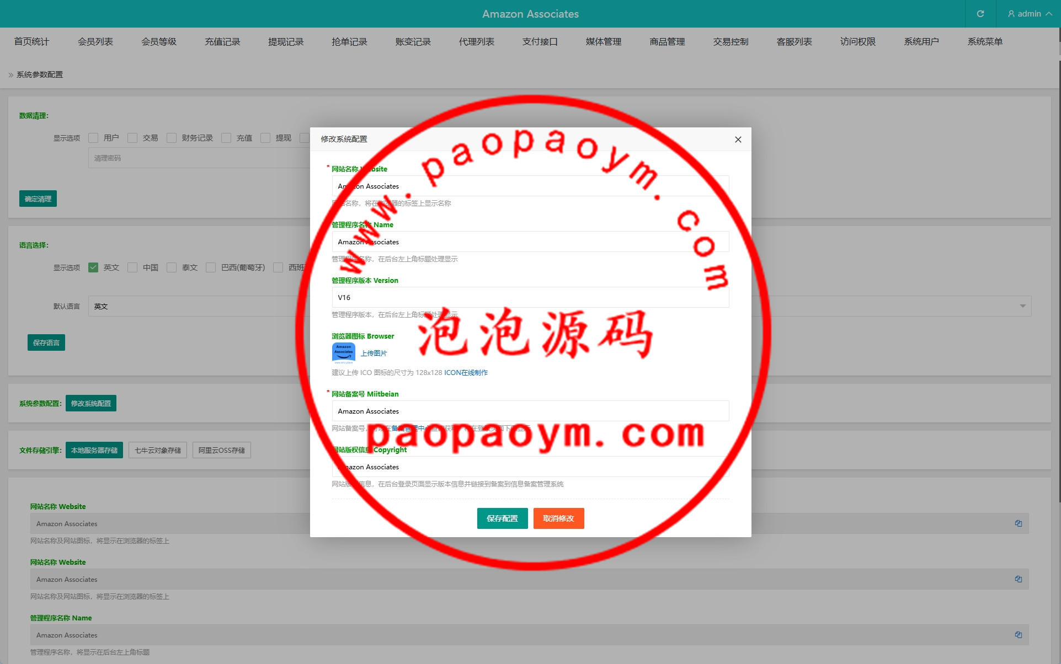
Task: Click the 修改系统配置 button
Action: (x=91, y=403)
